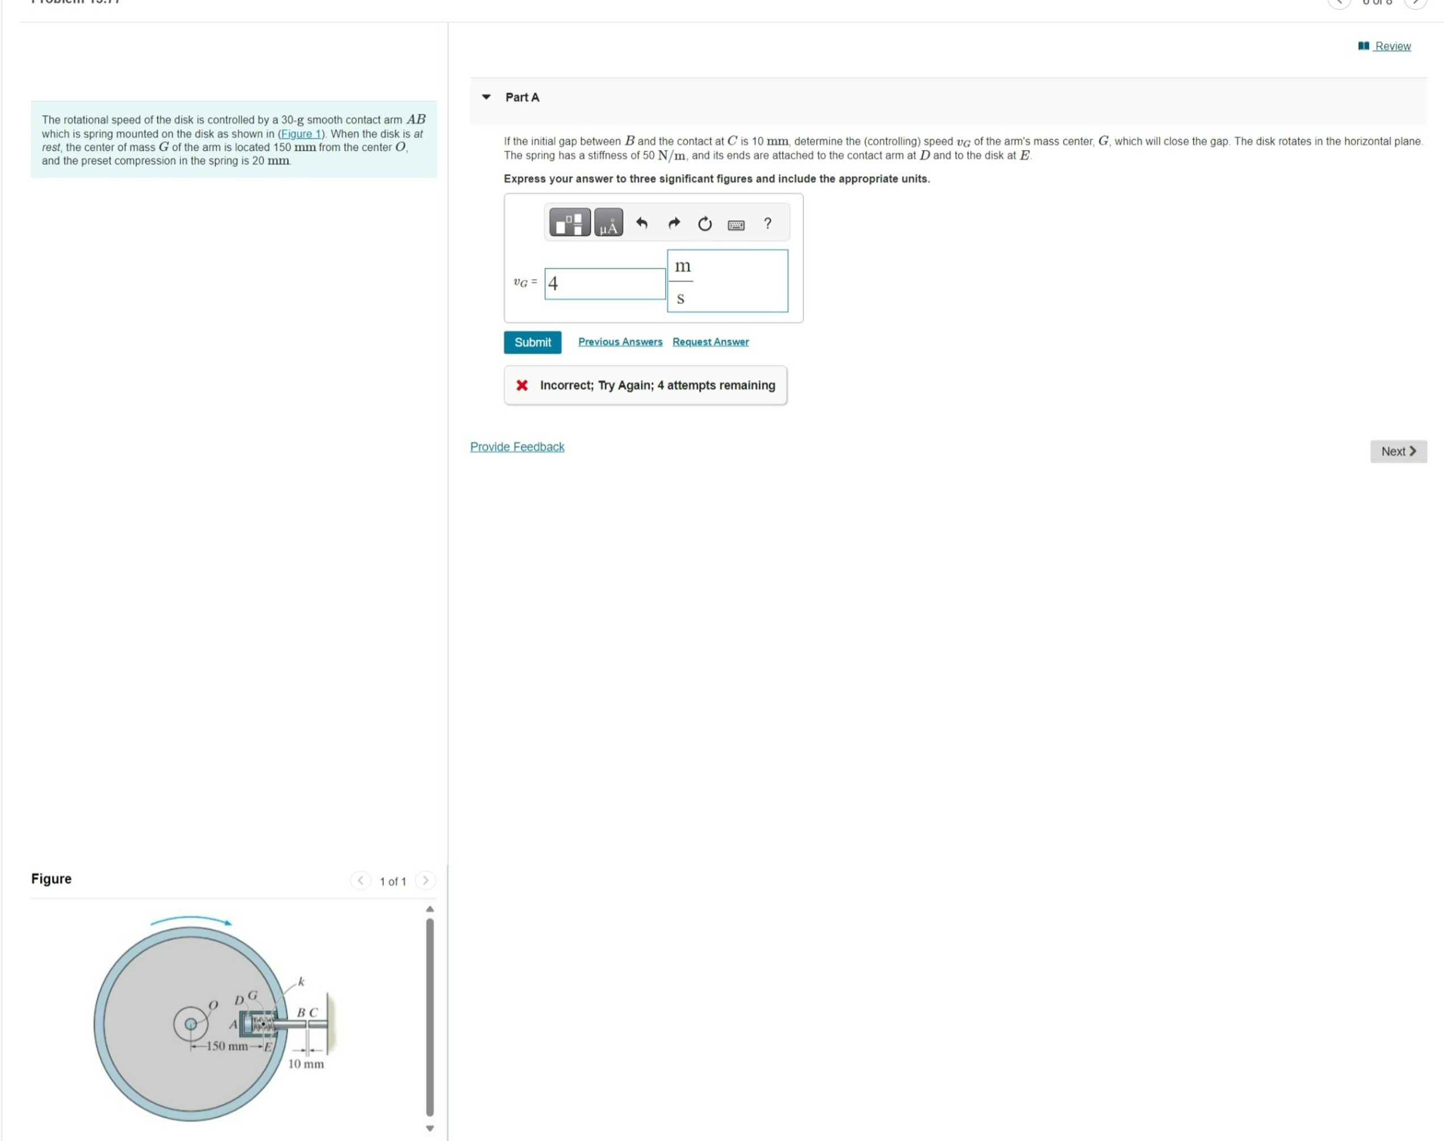Screen dimensions: 1444x1141
Task: Open the on-screen keyboard shortcuts icon
Action: tap(734, 224)
